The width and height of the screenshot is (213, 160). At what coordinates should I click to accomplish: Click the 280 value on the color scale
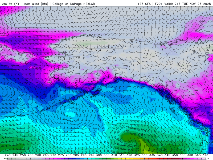68,155
